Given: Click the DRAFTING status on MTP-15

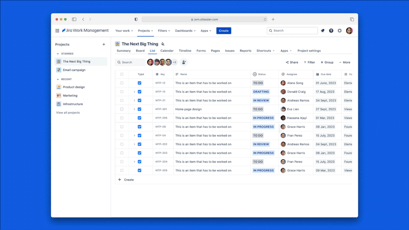Looking at the screenshot, I should coord(261,92).
